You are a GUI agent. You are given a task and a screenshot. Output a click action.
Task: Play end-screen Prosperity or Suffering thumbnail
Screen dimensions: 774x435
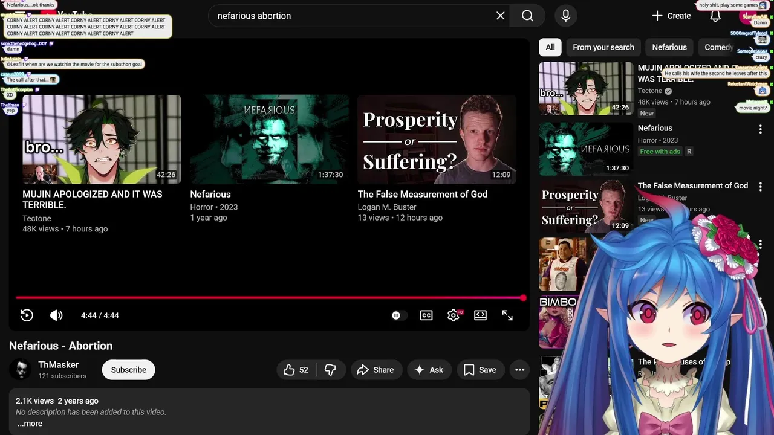437,139
